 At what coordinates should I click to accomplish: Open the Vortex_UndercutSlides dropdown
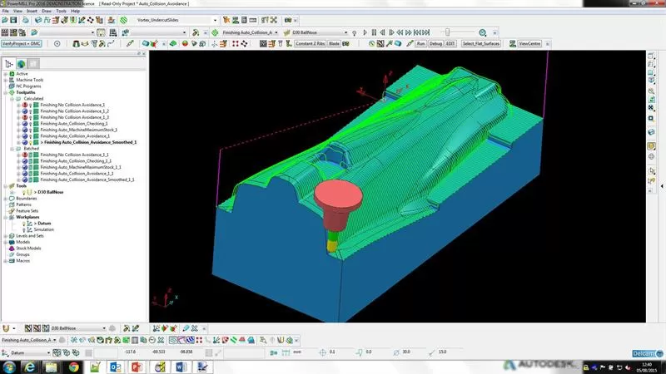point(215,20)
